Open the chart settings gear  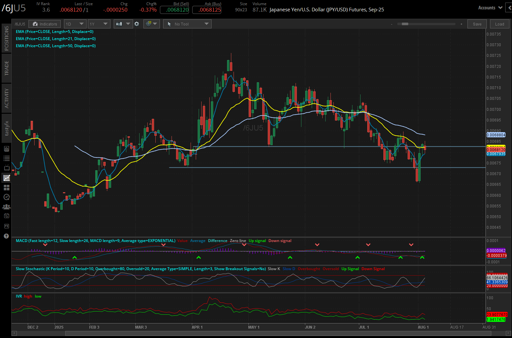coord(137,24)
